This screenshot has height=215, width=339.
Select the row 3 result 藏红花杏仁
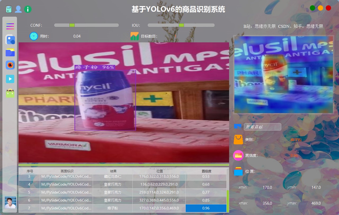coord(113,177)
